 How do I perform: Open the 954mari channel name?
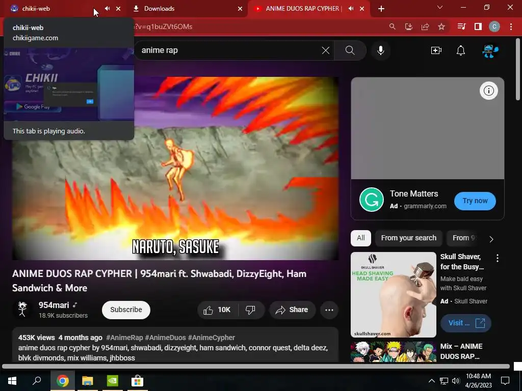(54, 305)
